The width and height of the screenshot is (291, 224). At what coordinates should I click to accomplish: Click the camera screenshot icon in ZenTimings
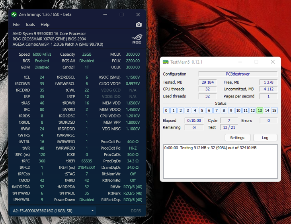[x=139, y=25]
